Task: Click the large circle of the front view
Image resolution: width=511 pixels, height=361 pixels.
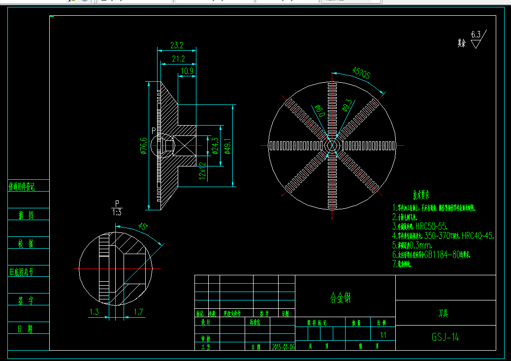Action: pos(332,145)
